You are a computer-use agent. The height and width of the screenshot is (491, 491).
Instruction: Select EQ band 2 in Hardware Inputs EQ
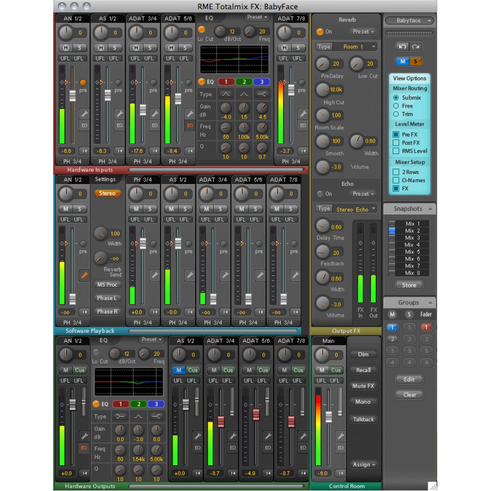tap(243, 82)
